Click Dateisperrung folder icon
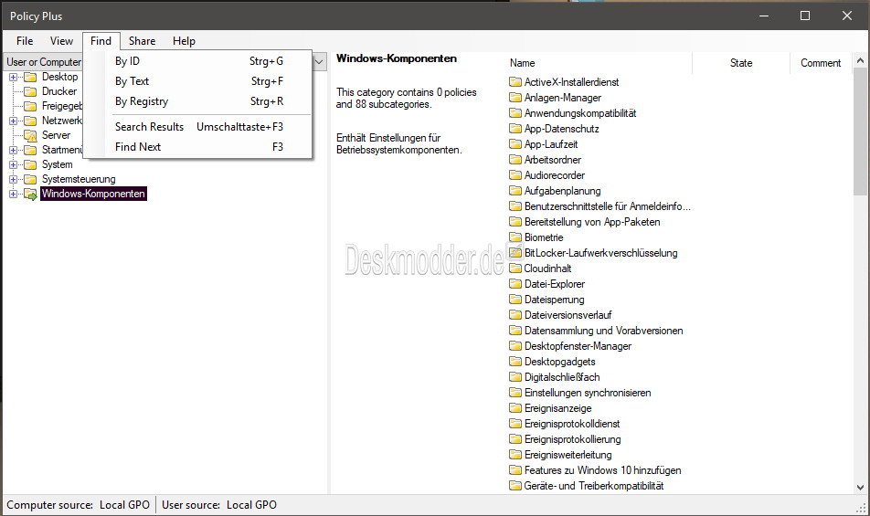The width and height of the screenshot is (870, 516). 515,300
